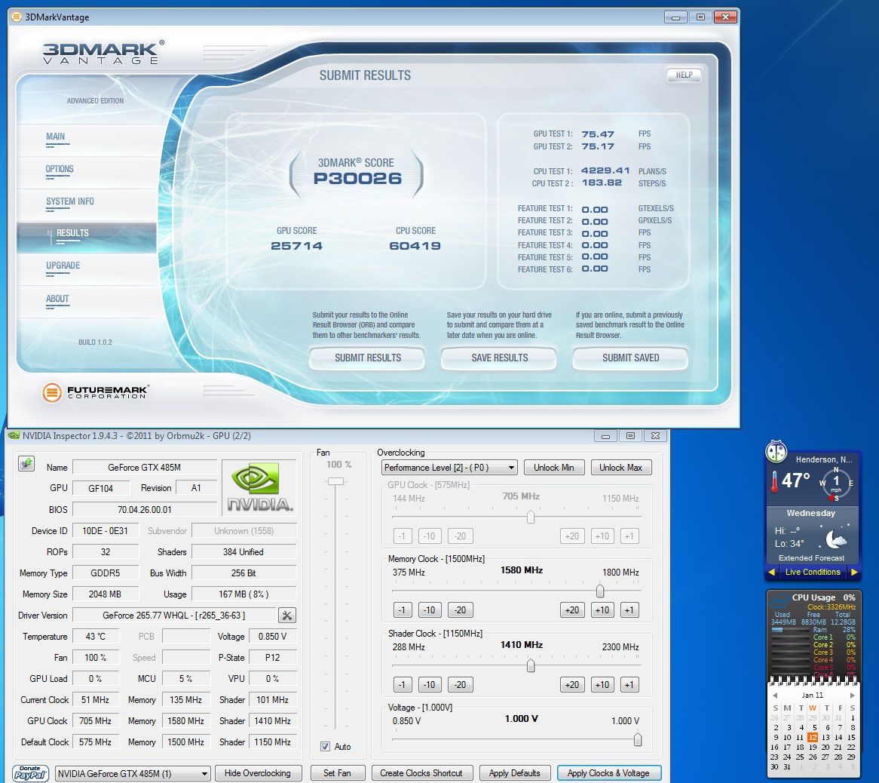The image size is (879, 783).
Task: Open the Performance Level dropdown
Action: click(449, 468)
